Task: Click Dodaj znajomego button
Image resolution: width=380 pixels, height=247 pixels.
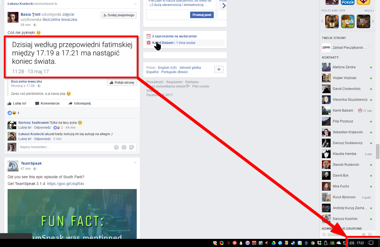Action: point(119,15)
